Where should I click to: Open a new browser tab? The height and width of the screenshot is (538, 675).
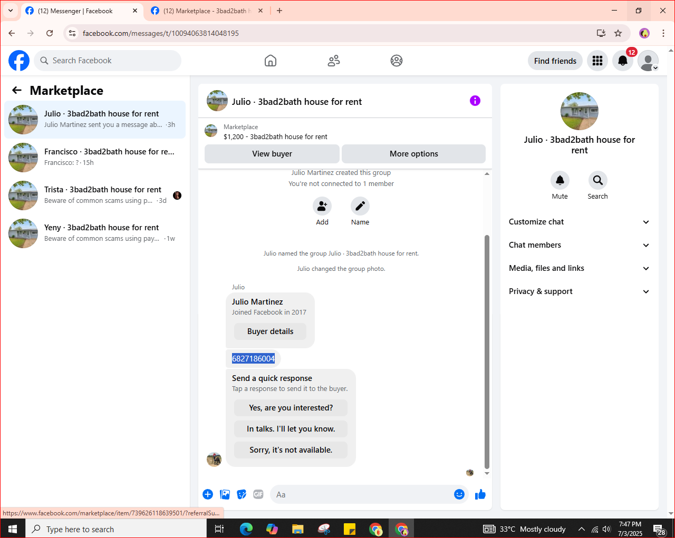279,11
